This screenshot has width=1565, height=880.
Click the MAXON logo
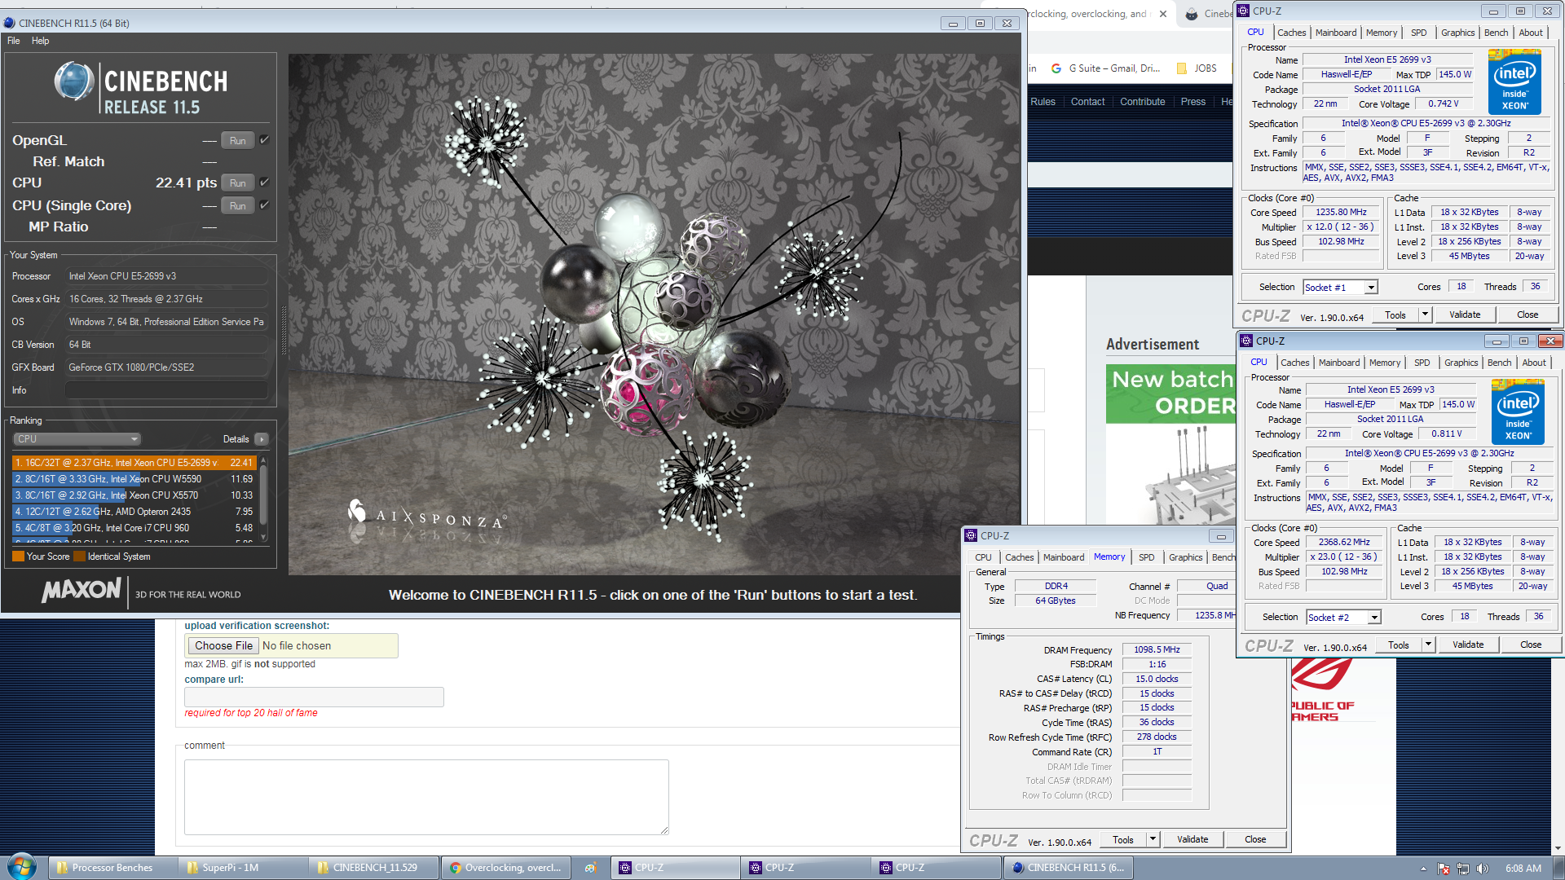(82, 590)
